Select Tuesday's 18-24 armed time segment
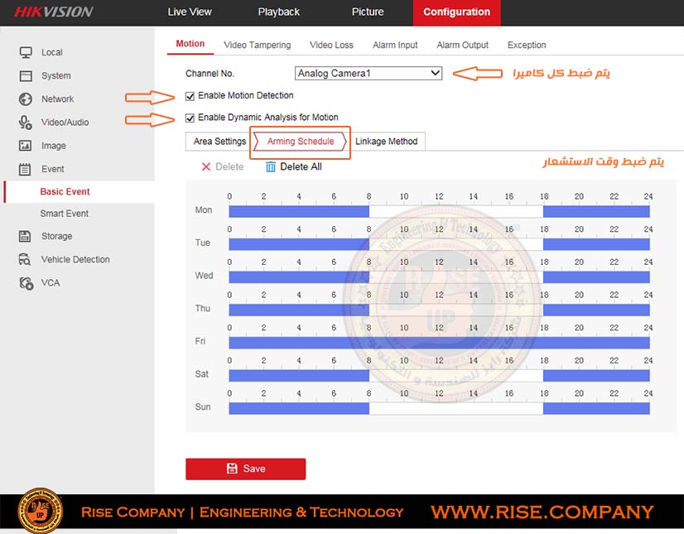The image size is (684, 534). pos(596,244)
